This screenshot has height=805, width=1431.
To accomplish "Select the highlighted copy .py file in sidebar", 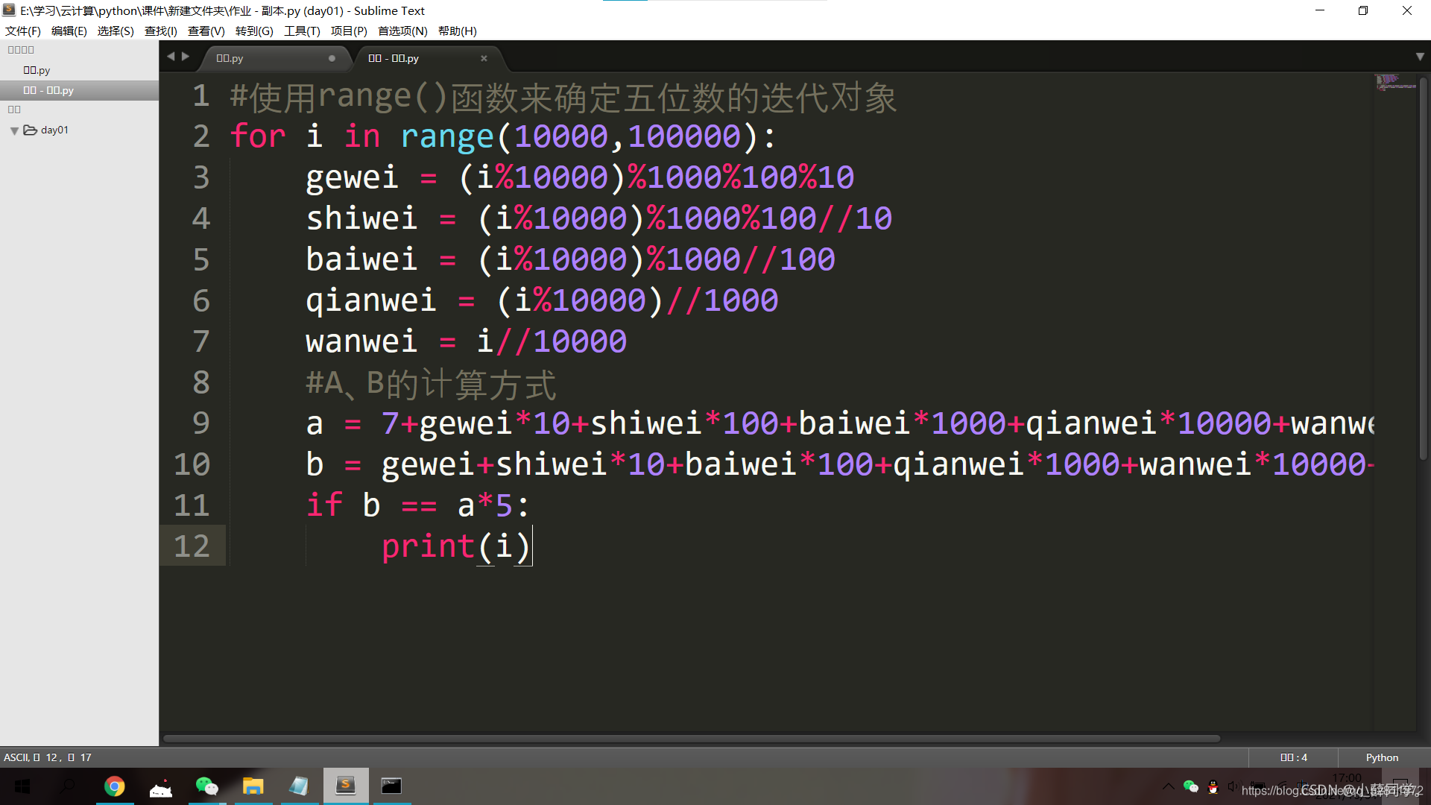I will click(79, 90).
